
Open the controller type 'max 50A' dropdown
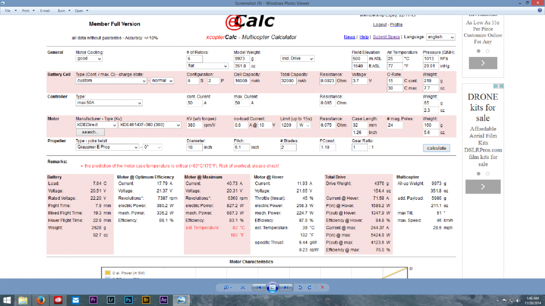tap(109, 103)
